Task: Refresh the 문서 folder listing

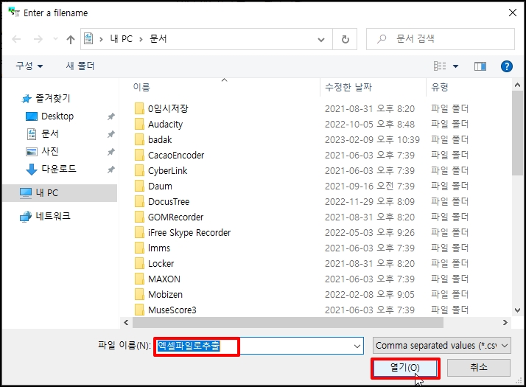Action: 346,40
